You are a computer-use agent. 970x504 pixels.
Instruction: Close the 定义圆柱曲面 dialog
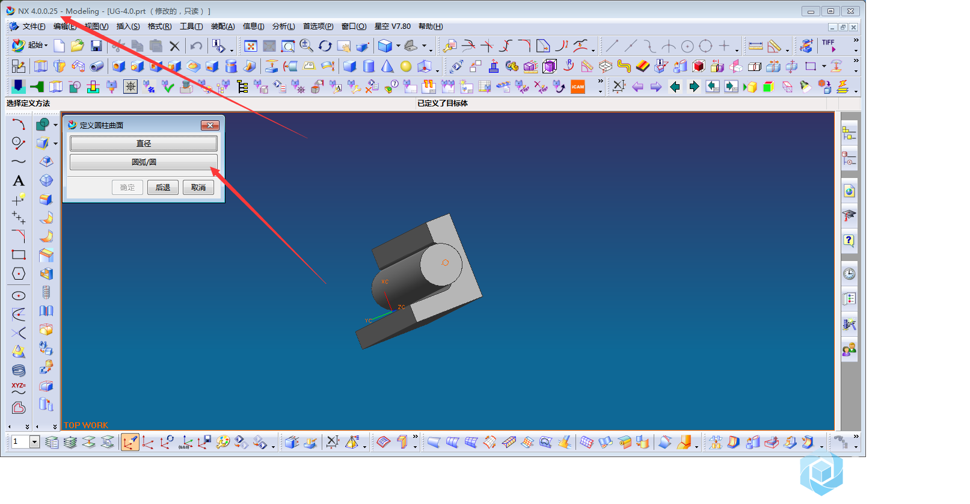pos(210,125)
